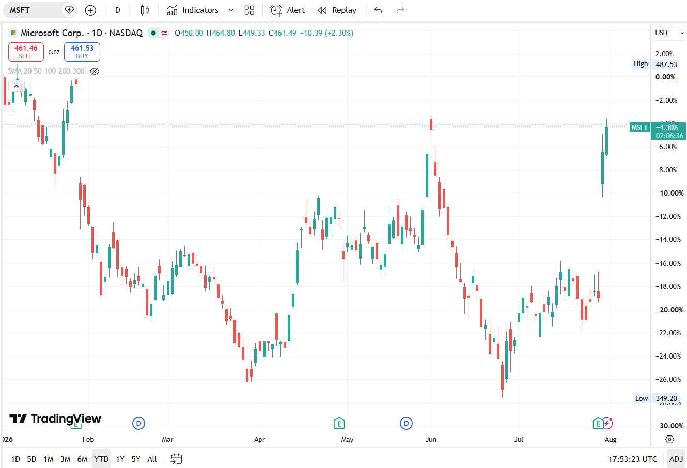
Task: Choose the 6M date range
Action: 82,459
